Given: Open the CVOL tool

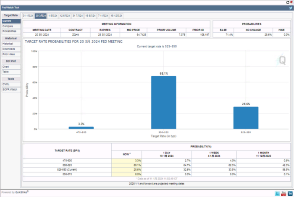Looking at the screenshot, I should [x=6, y=84].
